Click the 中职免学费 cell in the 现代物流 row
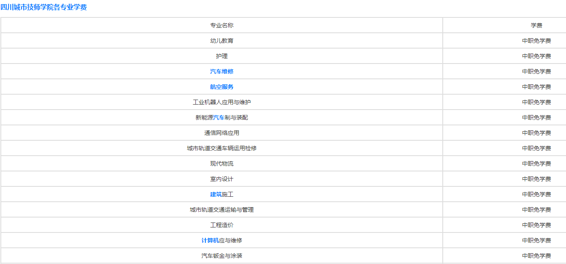Screen dimensions: 566x264 (536, 164)
